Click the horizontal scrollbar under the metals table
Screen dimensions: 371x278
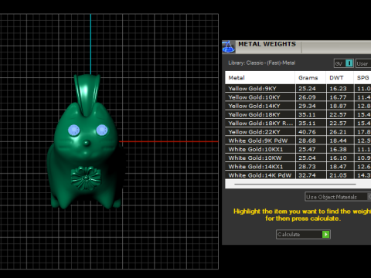pyautogui.click(x=295, y=185)
